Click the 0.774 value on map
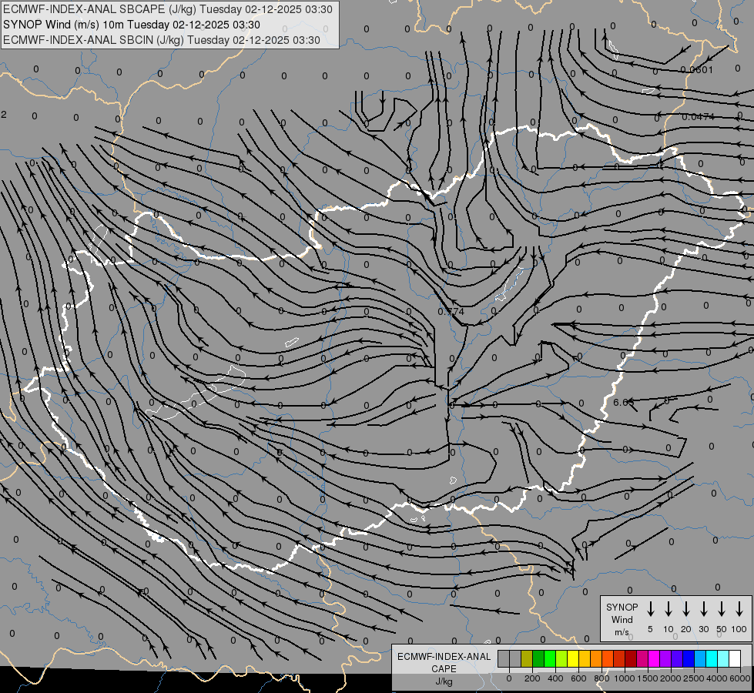The image size is (754, 693). [451, 312]
